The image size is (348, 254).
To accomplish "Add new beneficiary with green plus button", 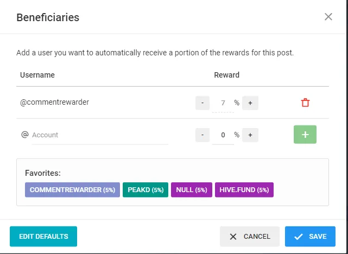I will (x=305, y=135).
